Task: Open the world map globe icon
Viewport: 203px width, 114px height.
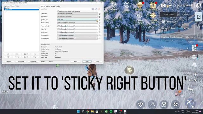Action: click(x=199, y=5)
